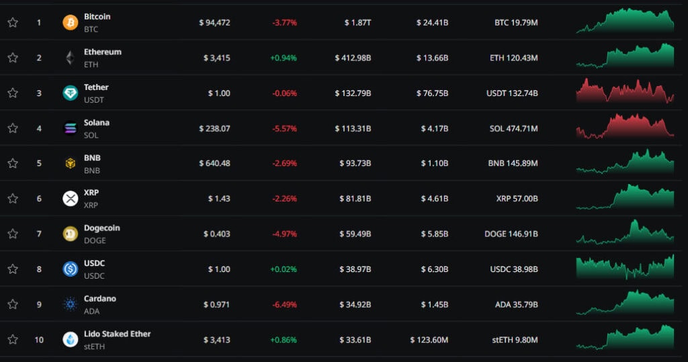Viewport: 688px width, 362px height.
Task: Click the Cardano logo icon
Action: pos(71,304)
